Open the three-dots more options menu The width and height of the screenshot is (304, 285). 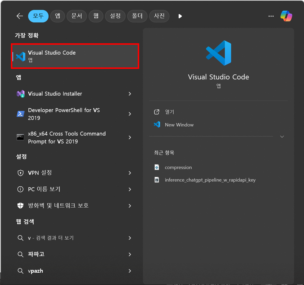pyautogui.click(x=271, y=16)
